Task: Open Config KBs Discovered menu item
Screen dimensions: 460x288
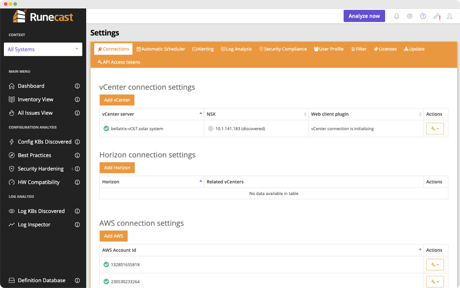Action: pos(45,142)
